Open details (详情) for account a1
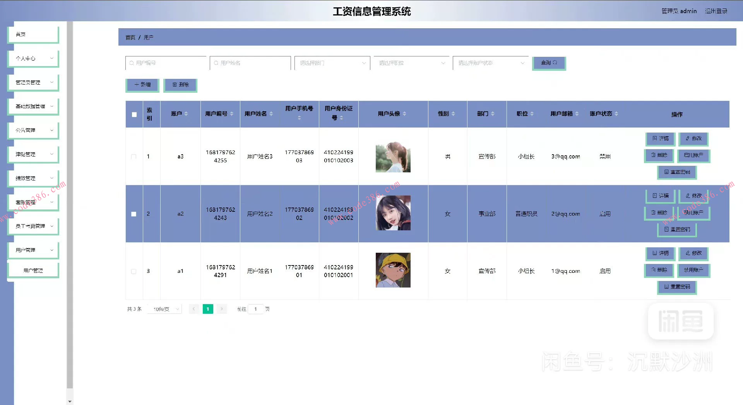The width and height of the screenshot is (743, 405). (x=661, y=253)
